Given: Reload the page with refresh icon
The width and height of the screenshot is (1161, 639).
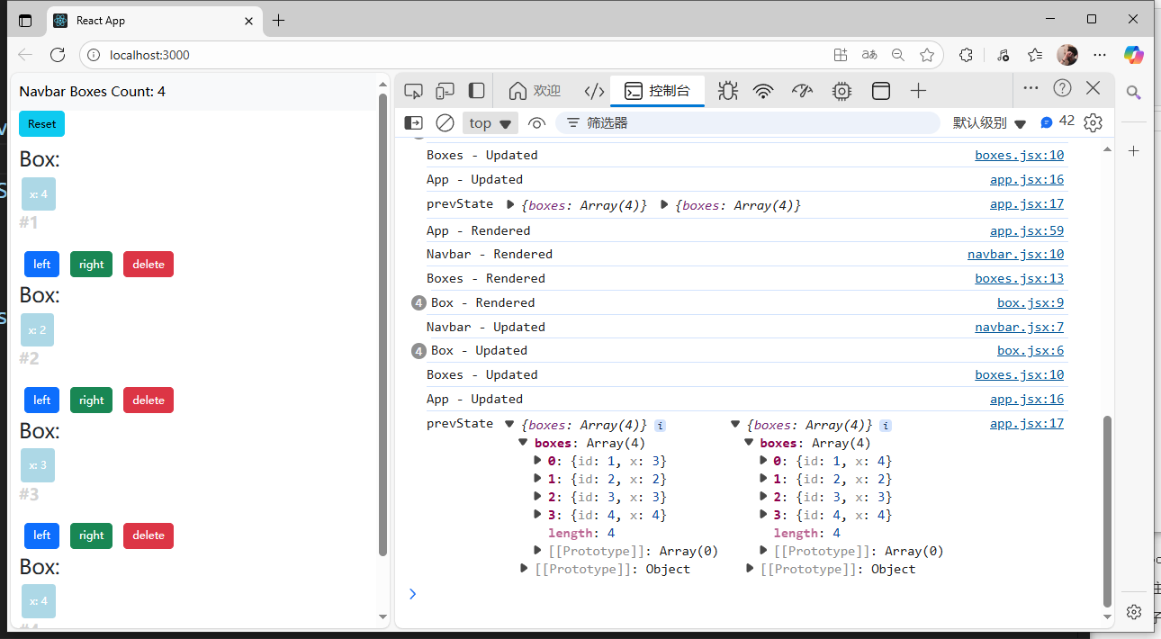Looking at the screenshot, I should point(58,55).
